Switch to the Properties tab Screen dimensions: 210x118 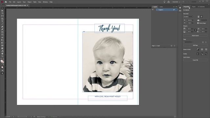pyautogui.click(x=187, y=7)
